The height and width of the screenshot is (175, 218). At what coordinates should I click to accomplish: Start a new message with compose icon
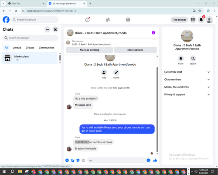[x=55, y=29]
